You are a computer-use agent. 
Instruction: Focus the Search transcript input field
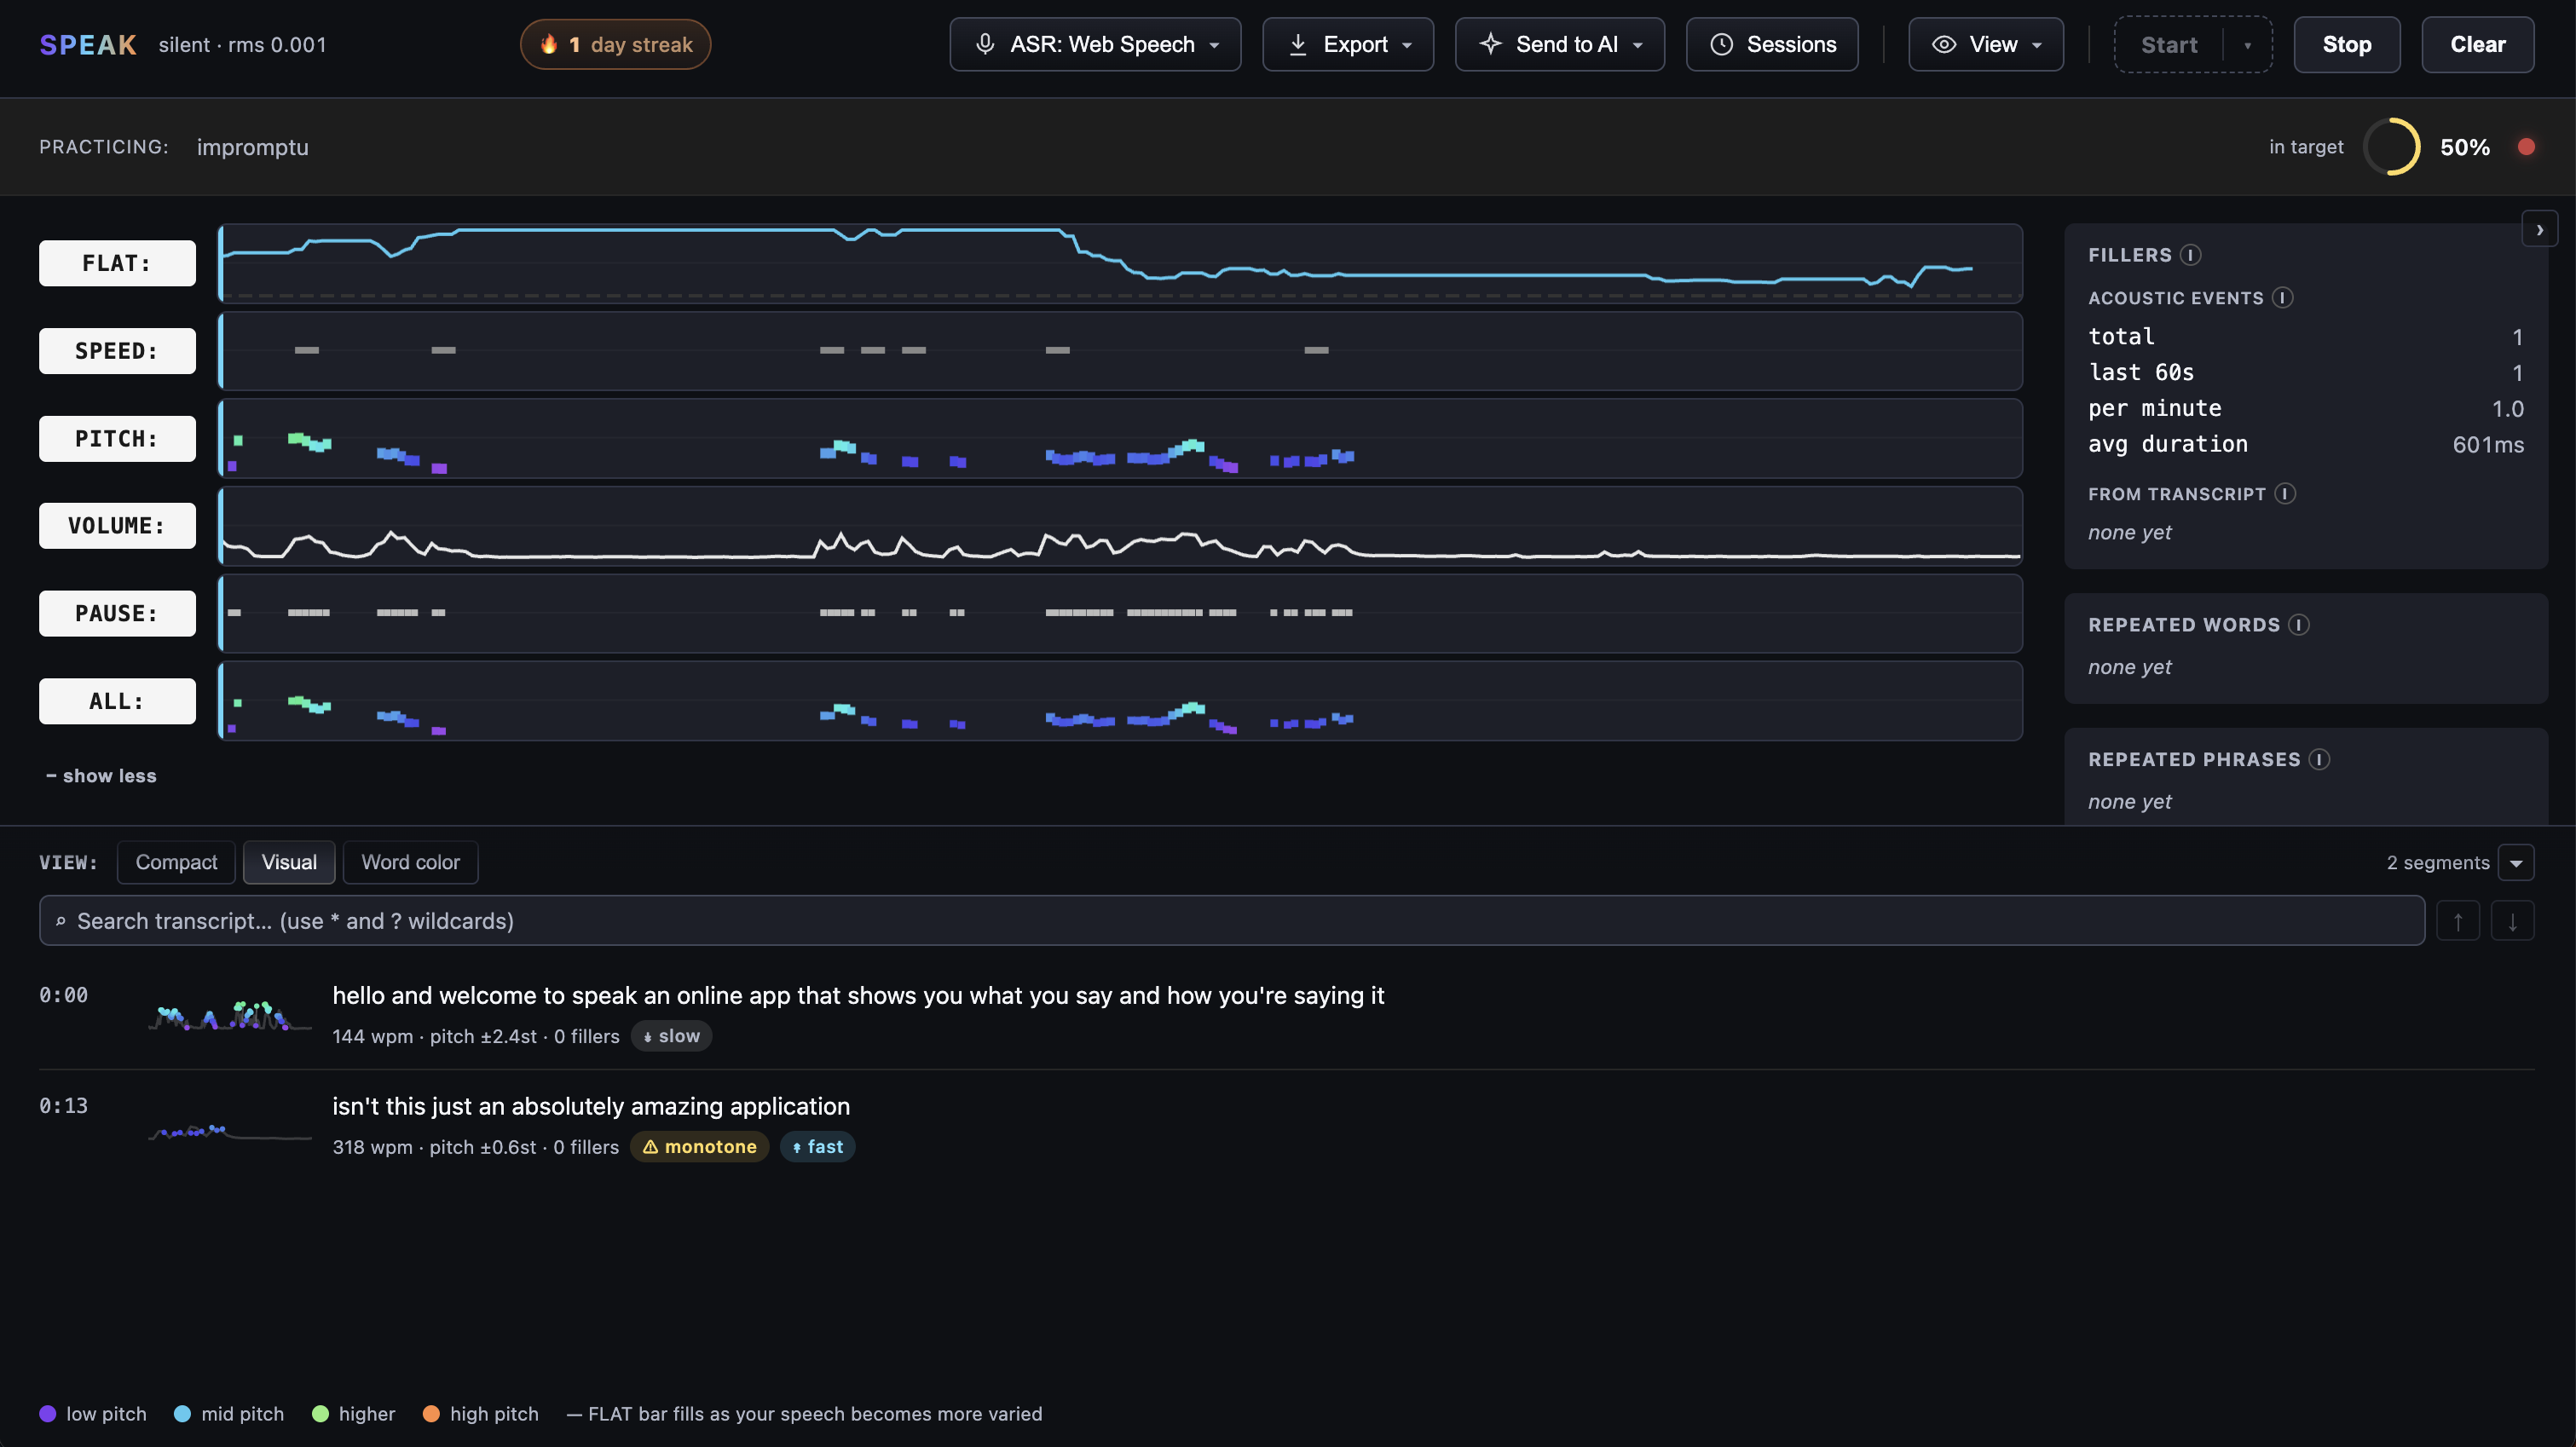(x=1232, y=921)
